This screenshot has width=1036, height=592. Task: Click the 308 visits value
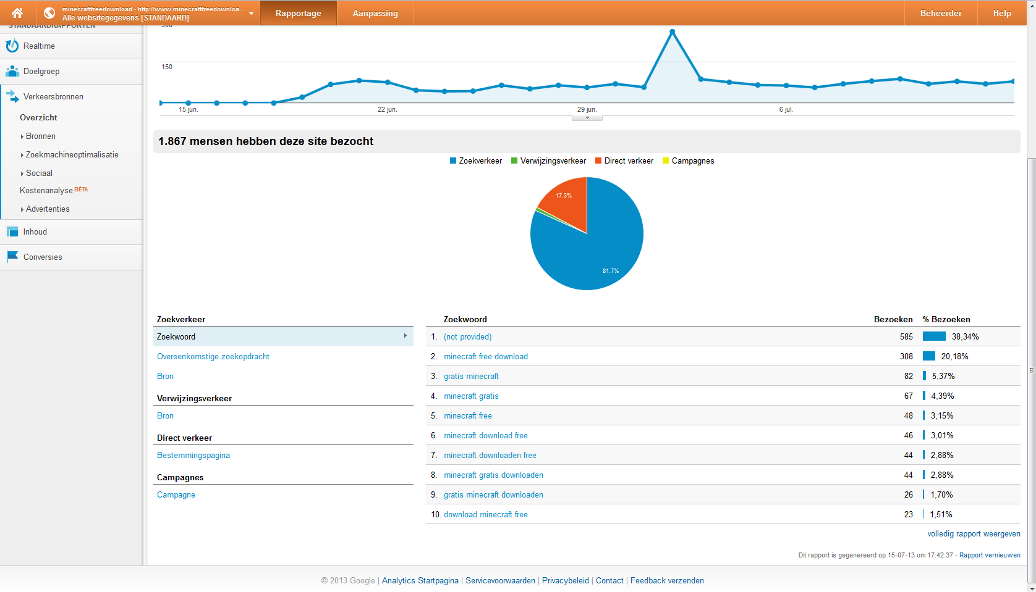(906, 356)
